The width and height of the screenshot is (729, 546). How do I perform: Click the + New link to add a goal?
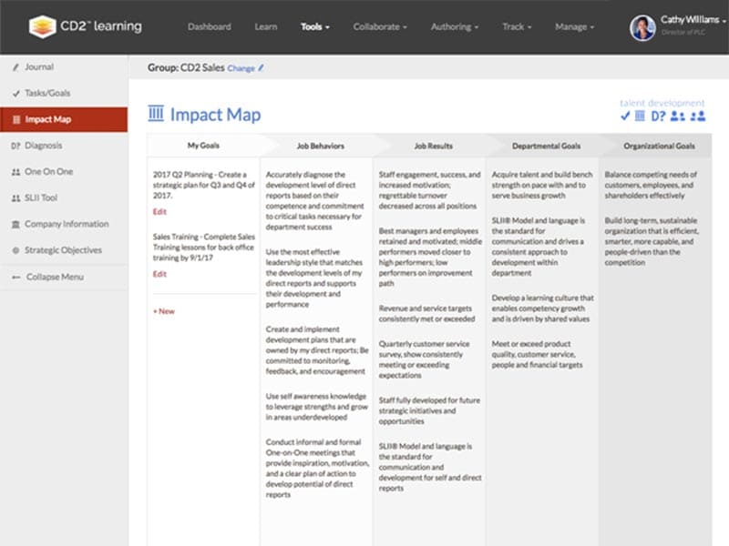point(164,311)
